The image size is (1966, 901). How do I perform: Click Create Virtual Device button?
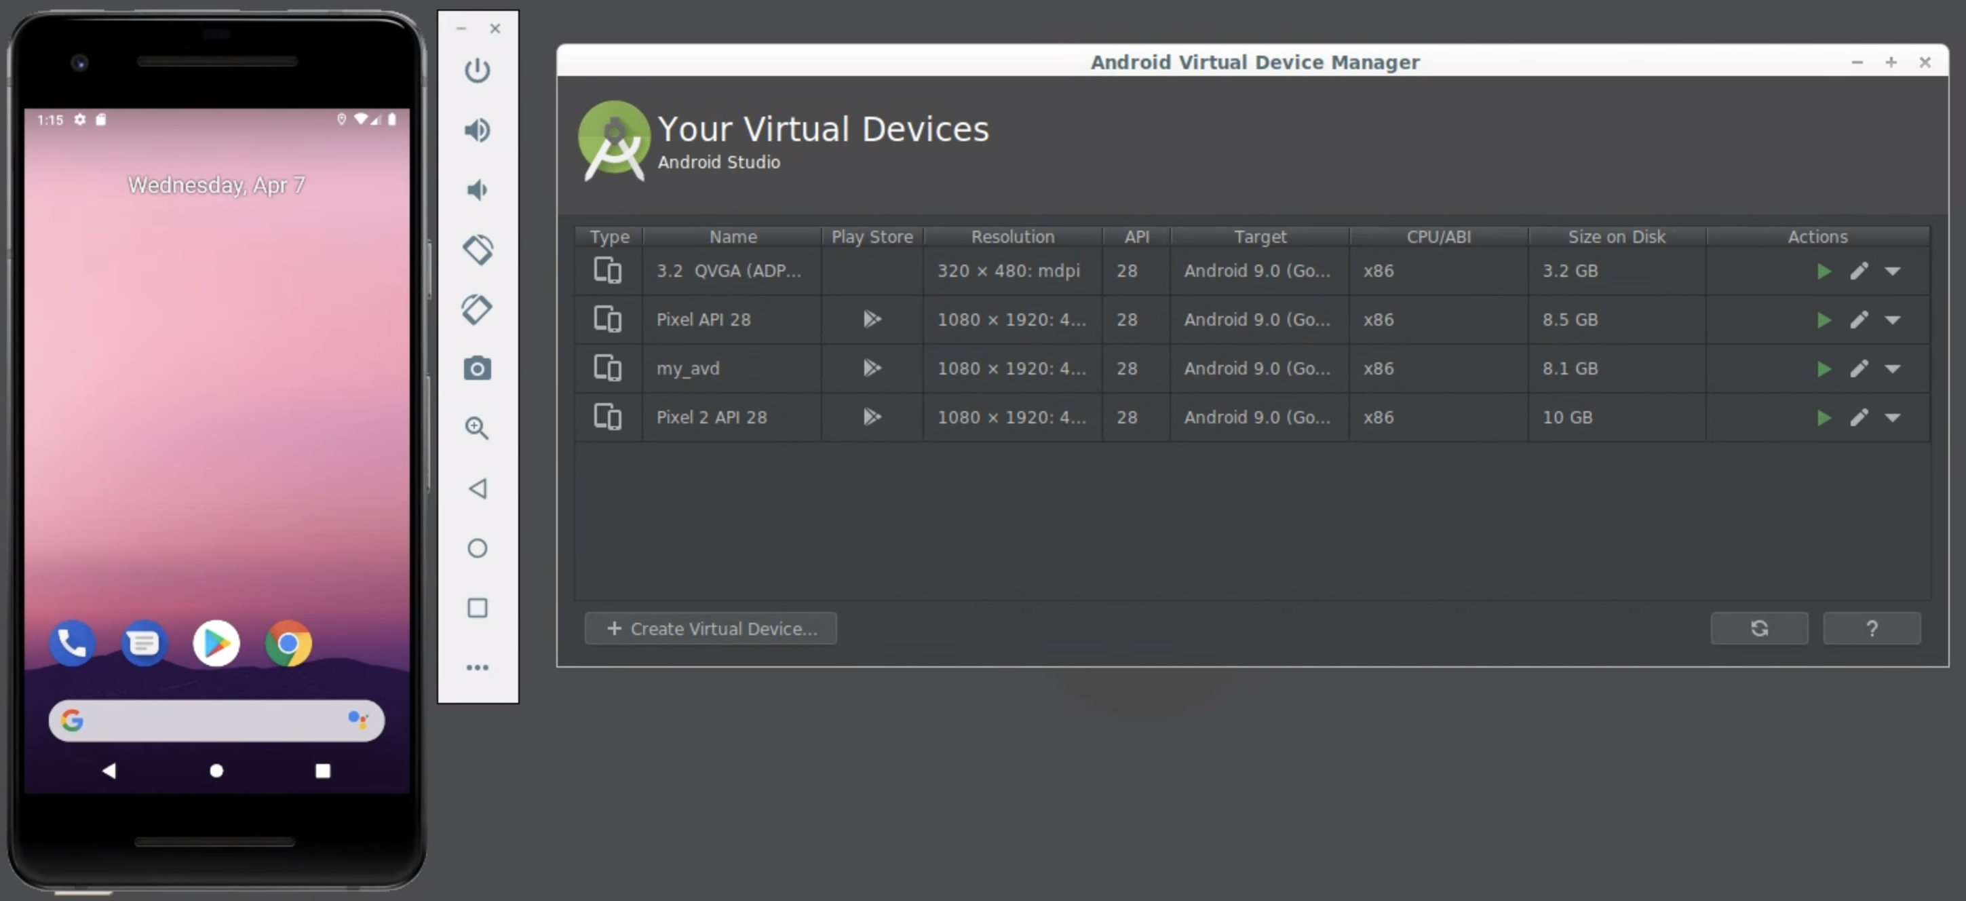(710, 628)
